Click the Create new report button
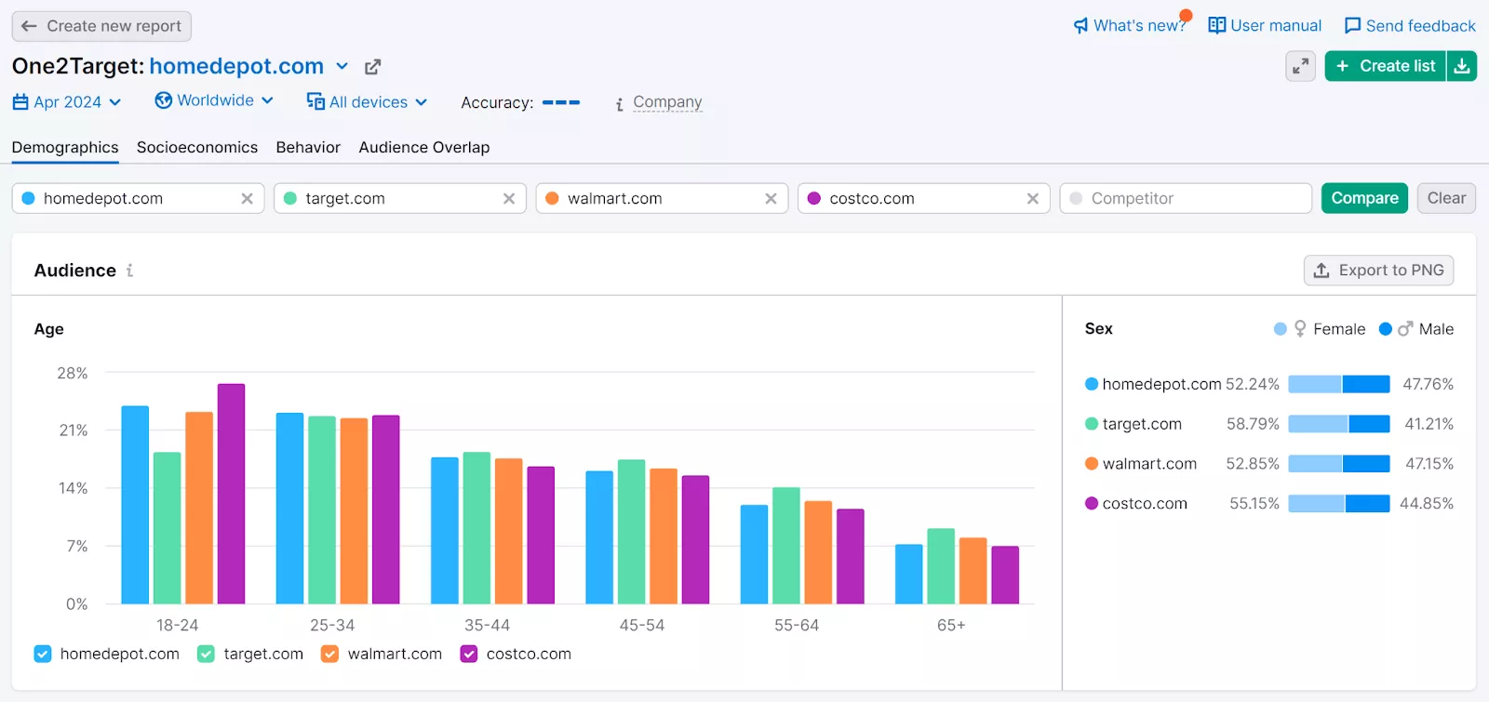This screenshot has height=702, width=1489. click(101, 26)
